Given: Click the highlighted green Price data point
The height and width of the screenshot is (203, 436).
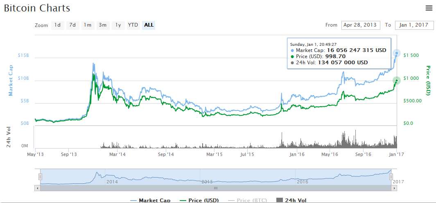Looking at the screenshot, I should (x=397, y=81).
